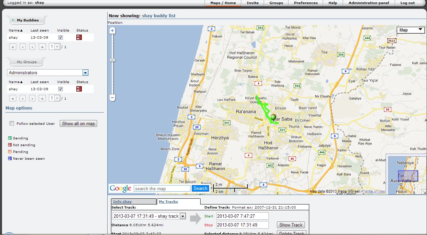This screenshot has width=427, height=235.
Task: Open the Invite menu item
Action: coord(253,3)
